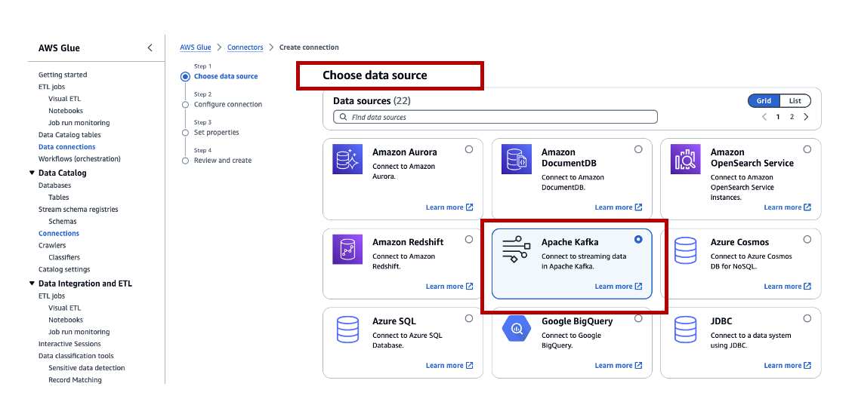The image size is (855, 411).
Task: Click the Google BigQuery hexagon icon
Action: 517,328
